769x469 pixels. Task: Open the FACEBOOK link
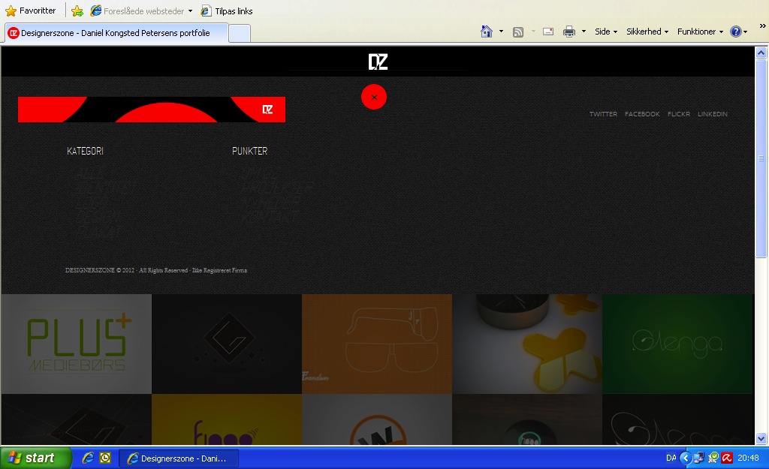tap(642, 114)
